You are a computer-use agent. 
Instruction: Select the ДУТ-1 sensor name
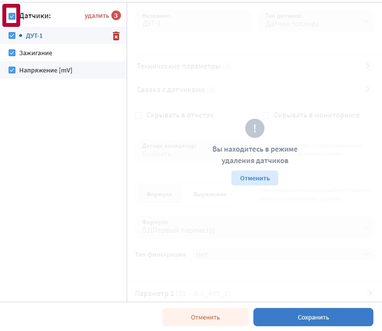click(34, 36)
